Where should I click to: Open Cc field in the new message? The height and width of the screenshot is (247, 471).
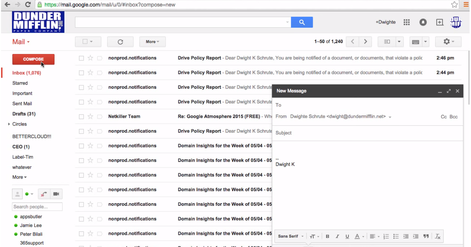[x=444, y=117]
